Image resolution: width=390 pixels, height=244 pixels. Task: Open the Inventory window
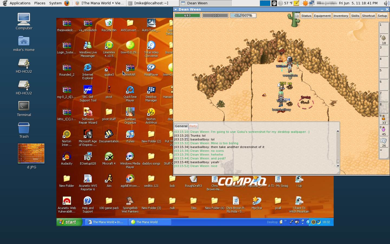[x=341, y=16]
